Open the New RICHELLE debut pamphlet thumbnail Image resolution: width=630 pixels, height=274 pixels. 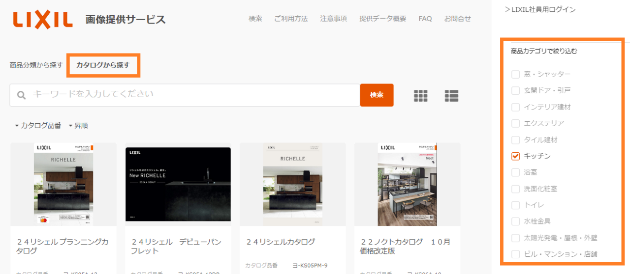tap(178, 185)
